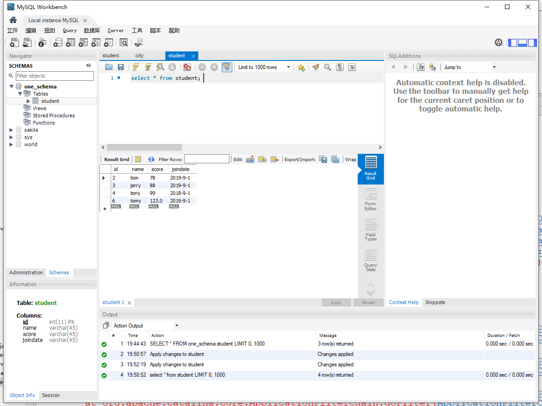
Task: Open the Server menu
Action: [116, 31]
